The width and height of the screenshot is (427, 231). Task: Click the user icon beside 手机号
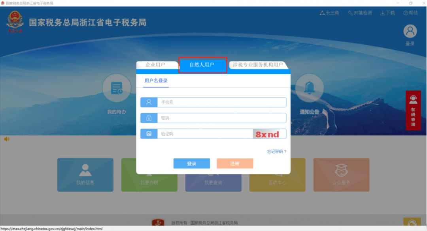coord(149,102)
